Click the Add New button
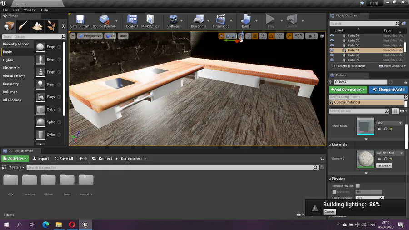Screen dimensions: 409x230 [15, 159]
